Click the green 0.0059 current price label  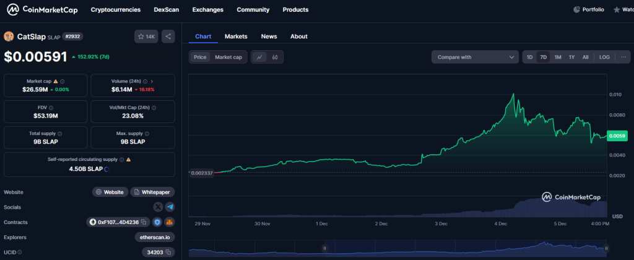617,136
